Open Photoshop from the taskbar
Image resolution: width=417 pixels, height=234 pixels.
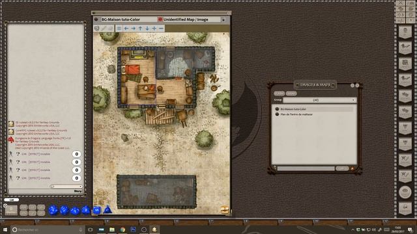click(133, 229)
